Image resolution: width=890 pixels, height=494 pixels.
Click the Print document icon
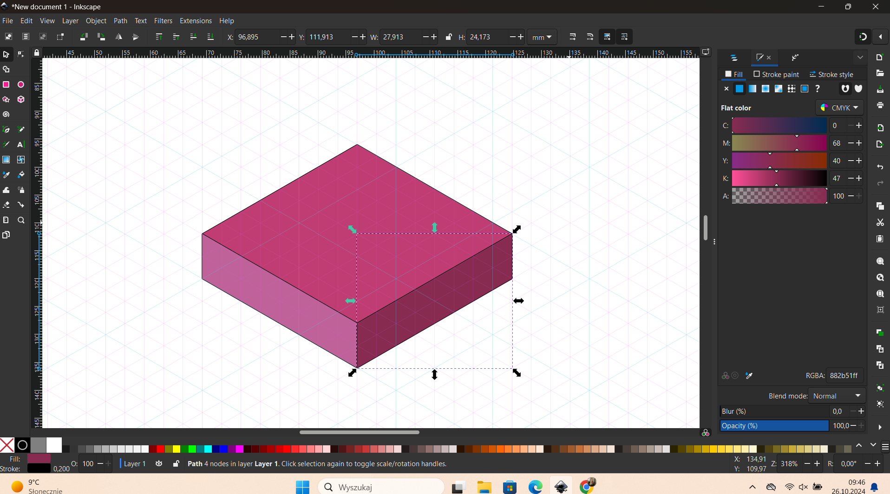click(880, 106)
